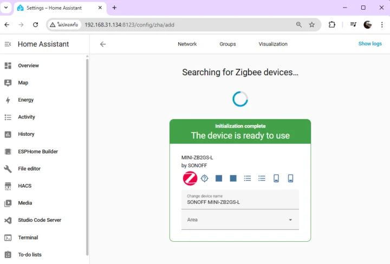
Task: Go back in browser history
Action: pyautogui.click(x=7, y=24)
